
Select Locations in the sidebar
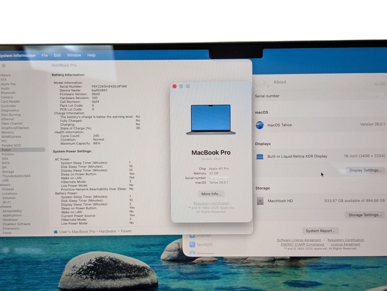tap(10, 194)
